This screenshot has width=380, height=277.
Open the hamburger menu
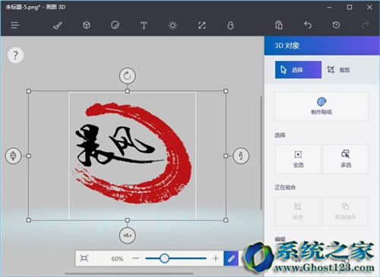15,25
